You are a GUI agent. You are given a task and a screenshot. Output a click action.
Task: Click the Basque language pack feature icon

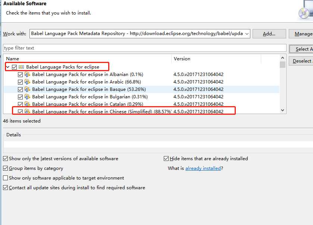pos(27,89)
